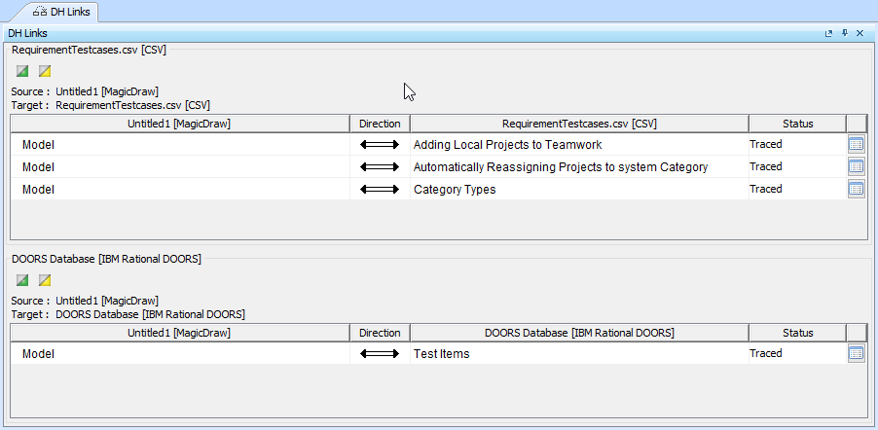This screenshot has height=430, width=878.
Task: Click the 'DOORS Database [IBM Rational DOORS]' section title
Action: coord(106,259)
